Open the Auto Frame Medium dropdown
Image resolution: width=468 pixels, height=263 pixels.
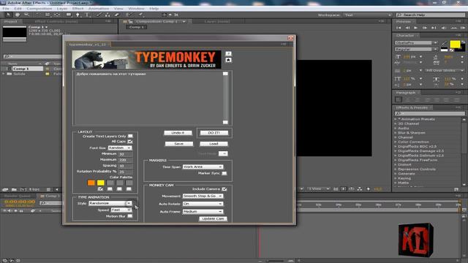[203, 211]
